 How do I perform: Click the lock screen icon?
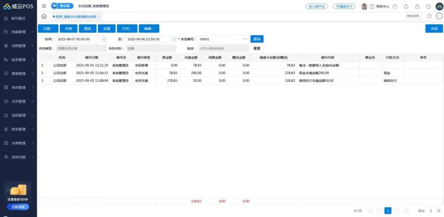click(417, 7)
